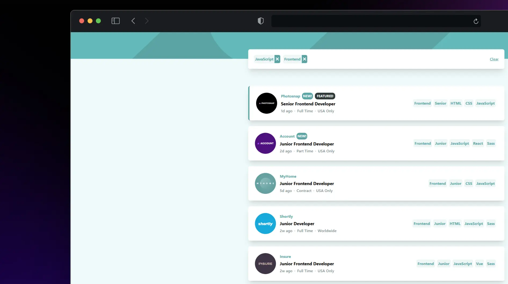Filter by Vue tag on Insure

pyautogui.click(x=479, y=264)
